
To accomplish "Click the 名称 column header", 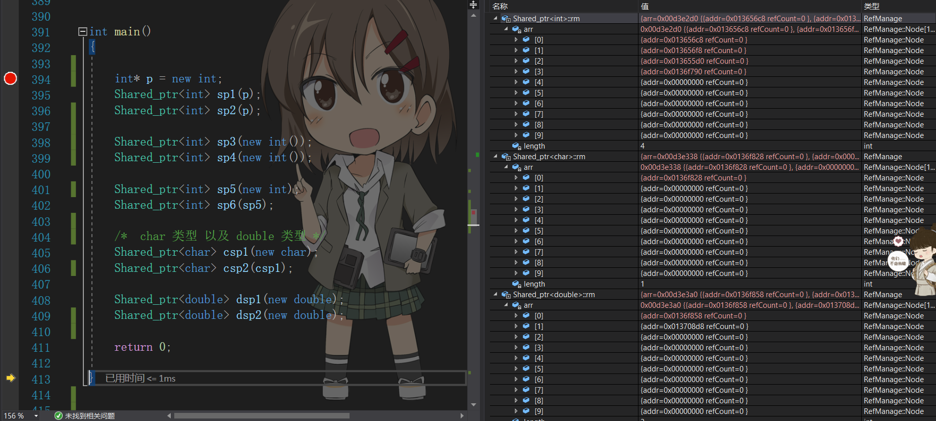I will (500, 6).
